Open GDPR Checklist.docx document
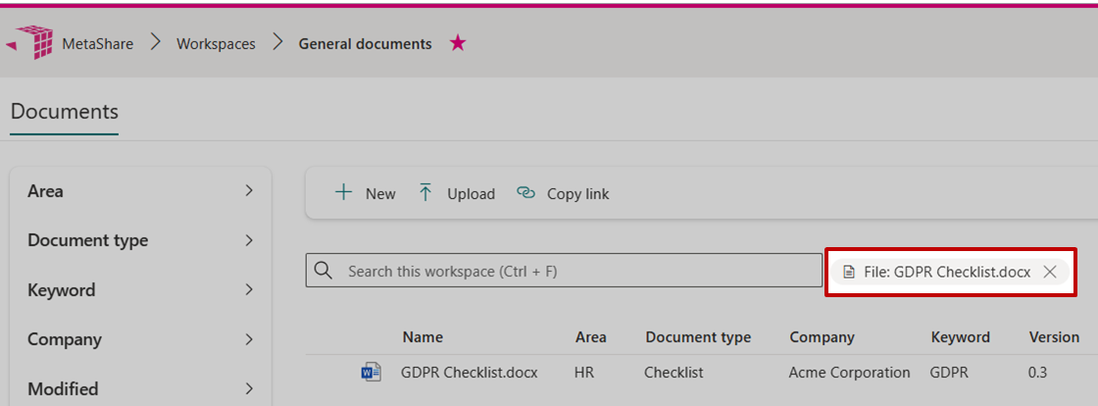Viewport: 1098px width, 406px height. (469, 373)
